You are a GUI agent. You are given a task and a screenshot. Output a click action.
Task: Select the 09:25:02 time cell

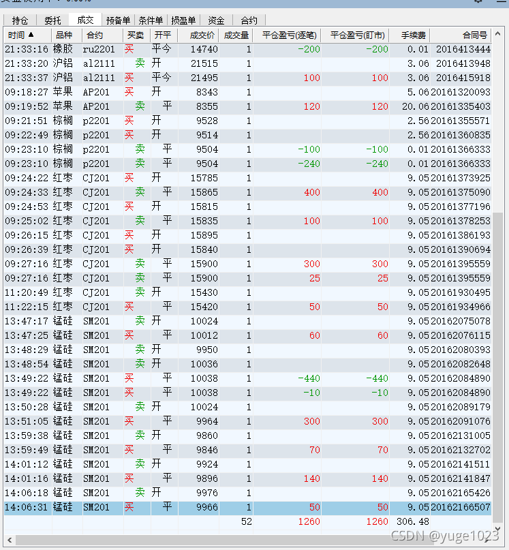(x=27, y=221)
